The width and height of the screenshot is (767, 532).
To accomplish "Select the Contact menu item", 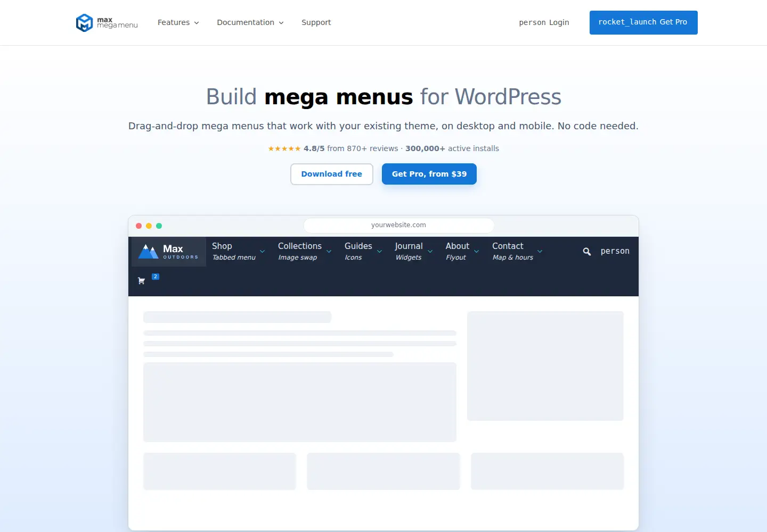I will click(x=513, y=251).
